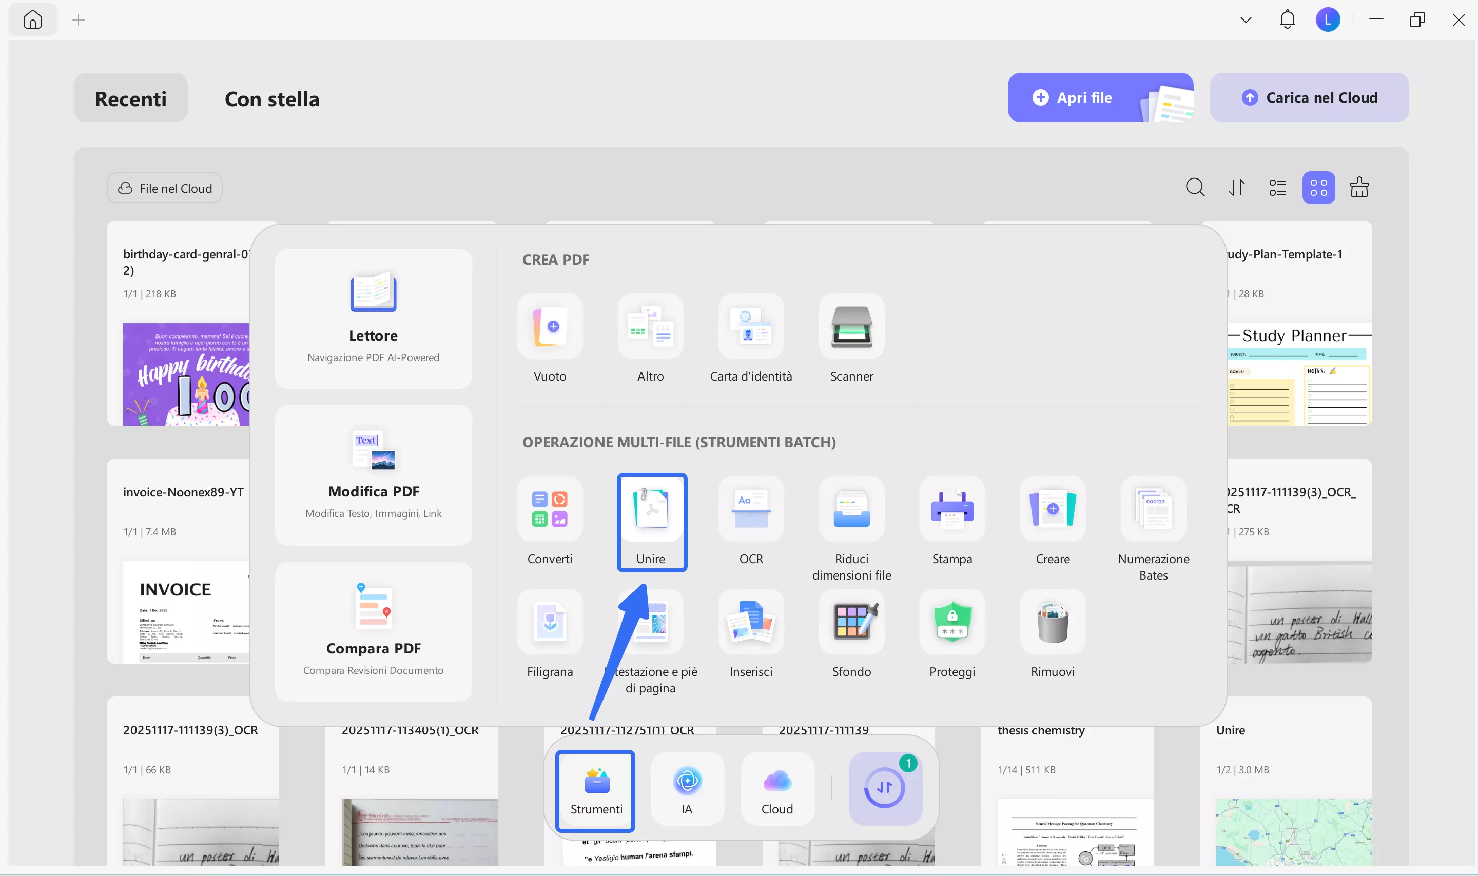Select the Unire merge tool
The image size is (1478, 876).
pyautogui.click(x=651, y=510)
